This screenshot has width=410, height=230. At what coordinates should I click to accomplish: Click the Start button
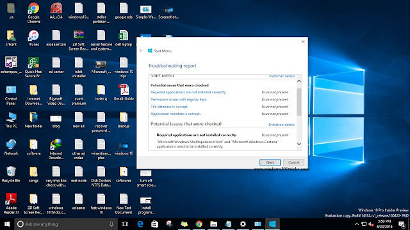tap(7, 224)
